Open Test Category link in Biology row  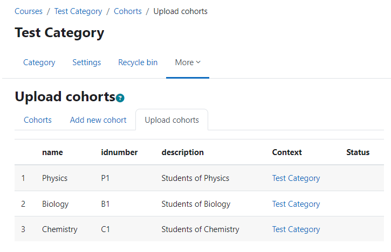(296, 204)
